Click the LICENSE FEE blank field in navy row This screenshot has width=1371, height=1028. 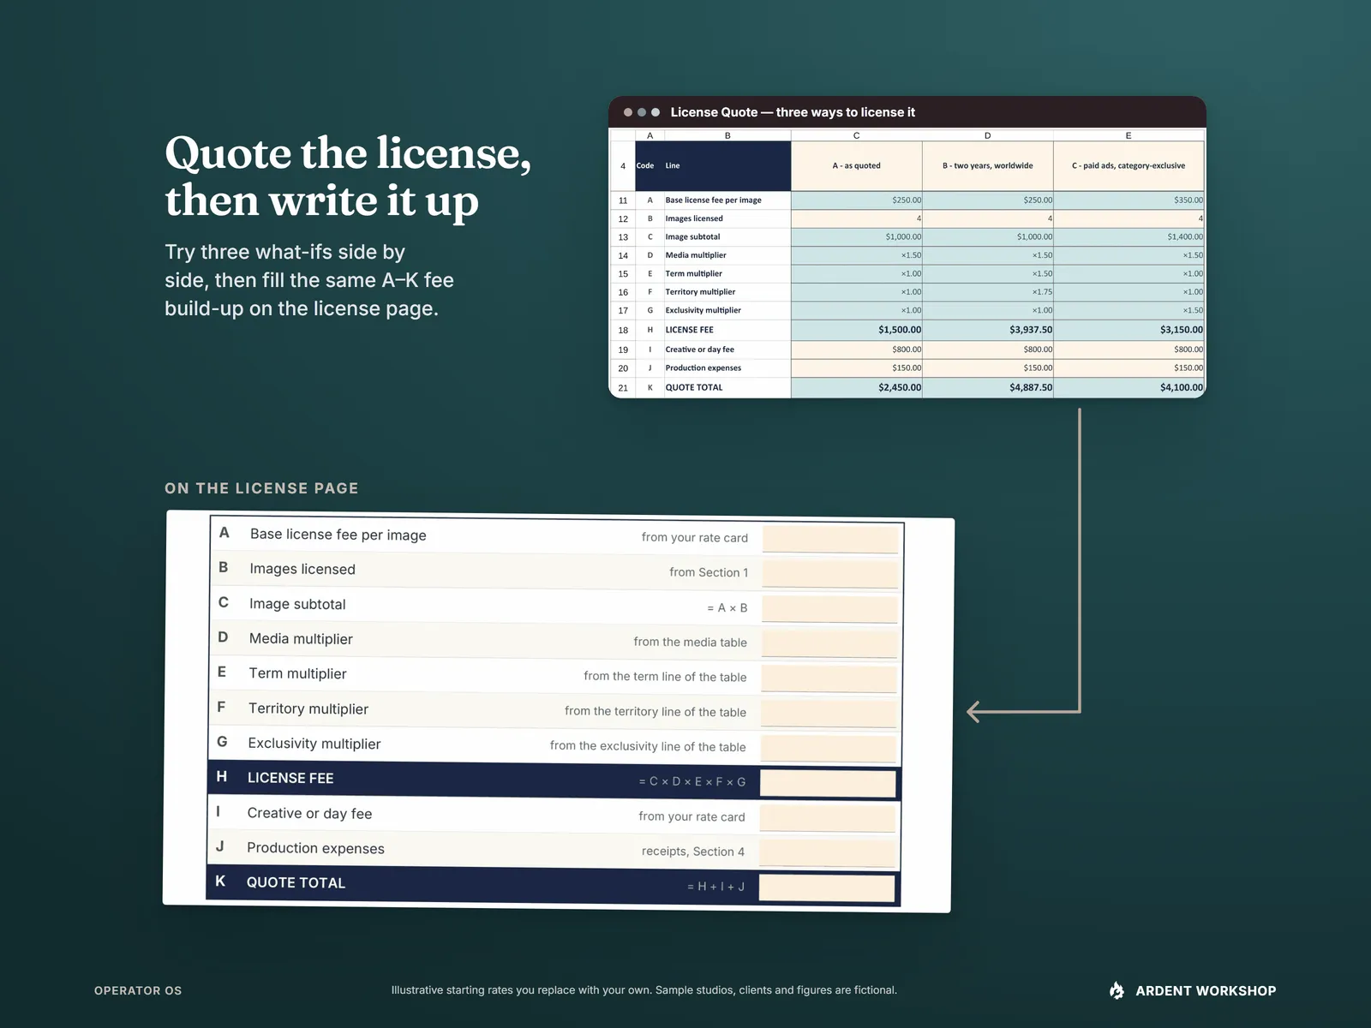pyautogui.click(x=828, y=783)
